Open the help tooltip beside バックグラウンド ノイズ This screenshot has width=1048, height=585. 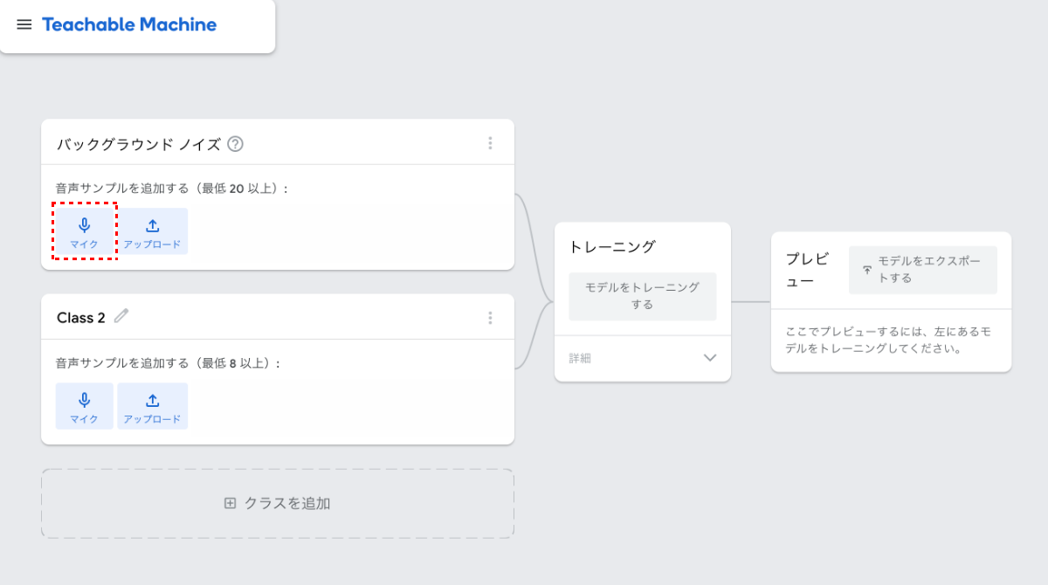point(233,141)
